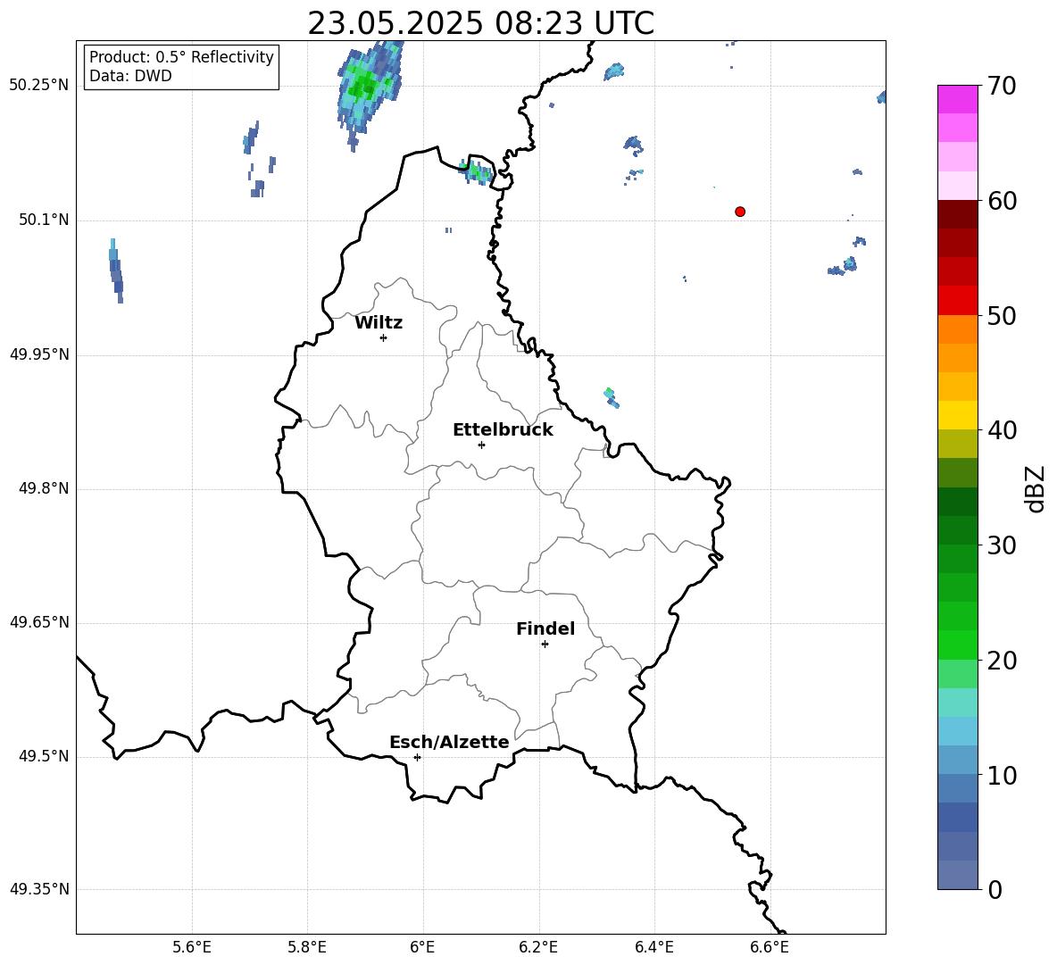1057x965 pixels.
Task: Click the Findel station cross marker
Action: [x=545, y=645]
